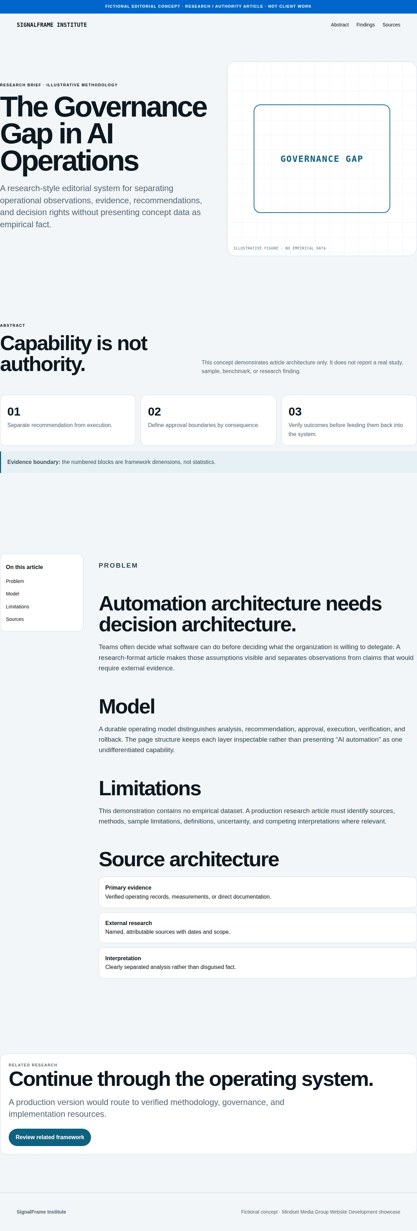Viewport: 417px width, 1231px height.
Task: Jump to Model in article sidebar
Action: tap(13, 593)
